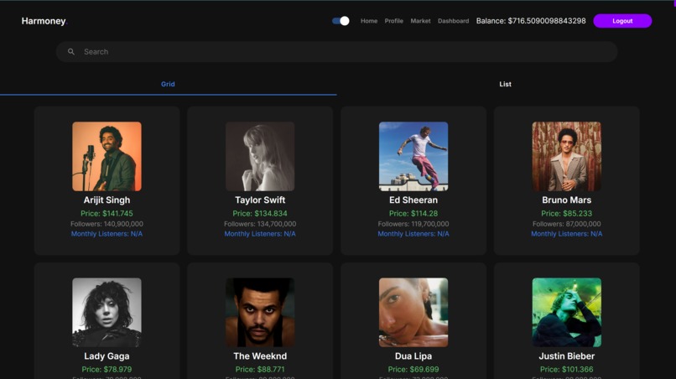Select the Dua Lipa name
676x379 pixels.
pos(413,356)
